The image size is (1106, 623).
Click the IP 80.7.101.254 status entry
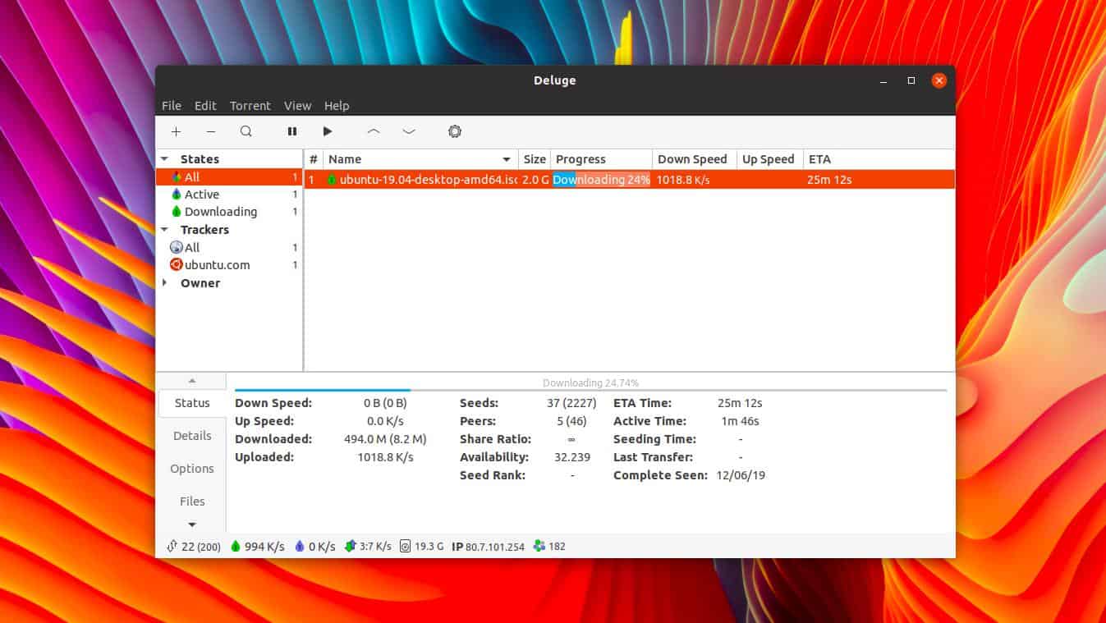point(488,547)
